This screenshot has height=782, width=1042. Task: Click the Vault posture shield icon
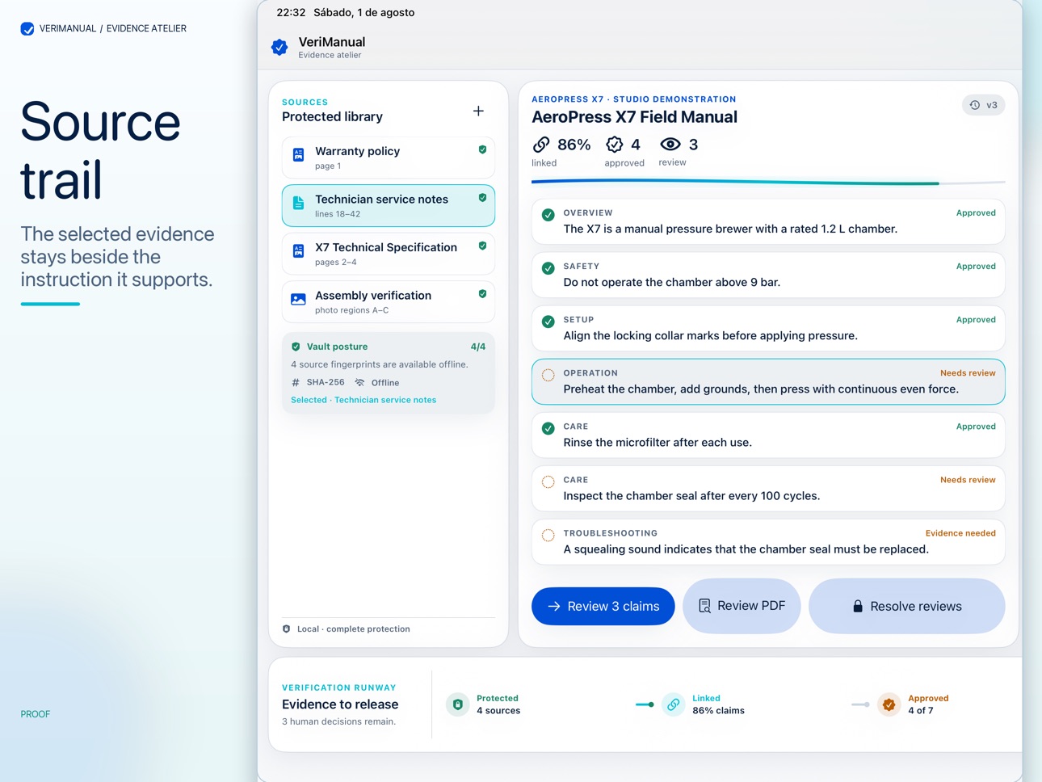pyautogui.click(x=296, y=347)
